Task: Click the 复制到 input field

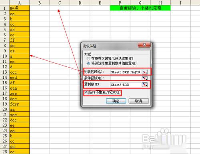Action: (126, 84)
